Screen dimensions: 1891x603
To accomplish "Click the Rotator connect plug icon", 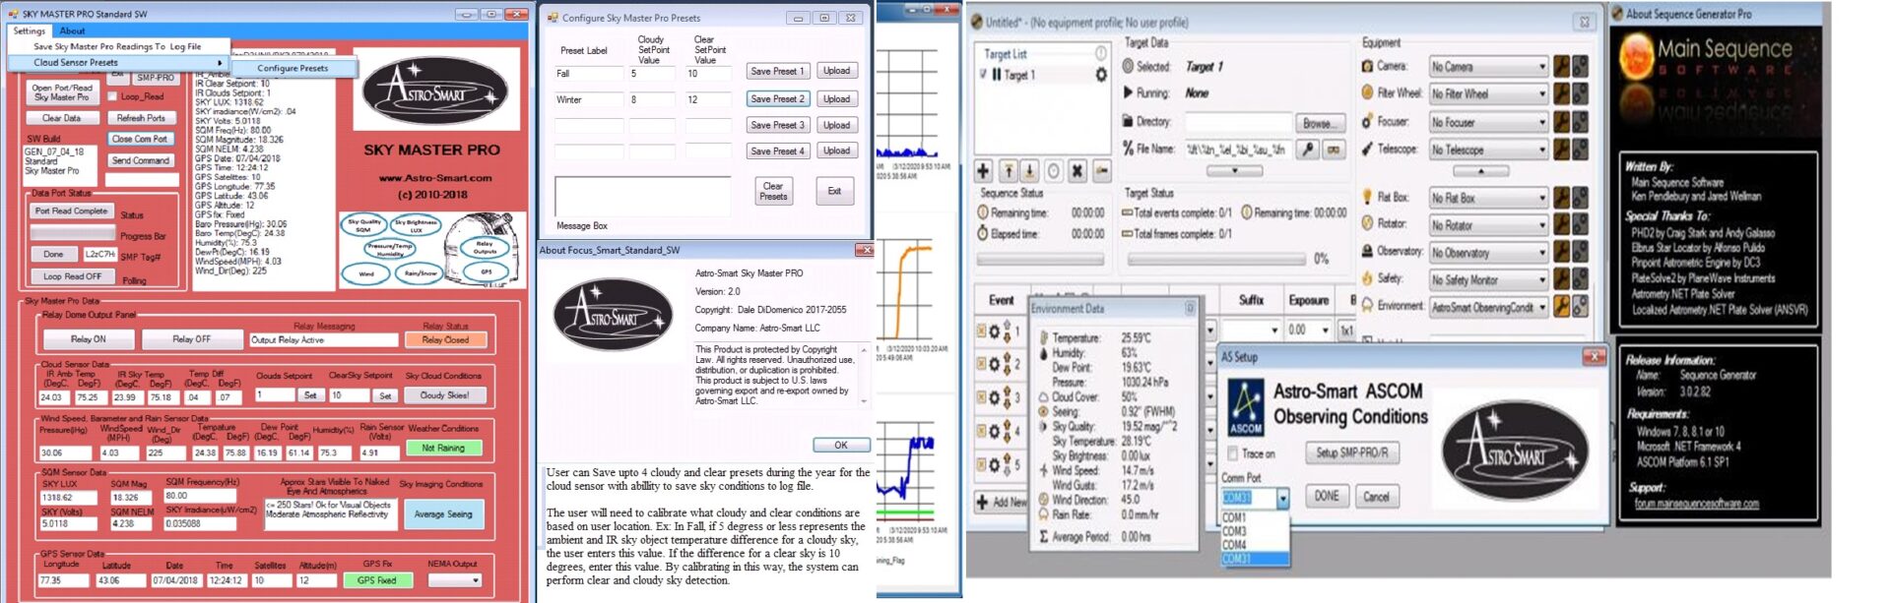I will pos(1580,225).
